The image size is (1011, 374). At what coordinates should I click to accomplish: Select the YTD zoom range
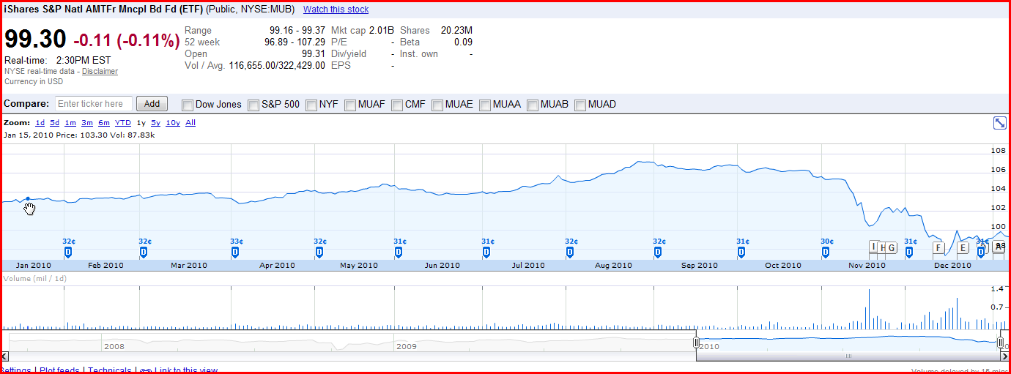click(x=123, y=123)
